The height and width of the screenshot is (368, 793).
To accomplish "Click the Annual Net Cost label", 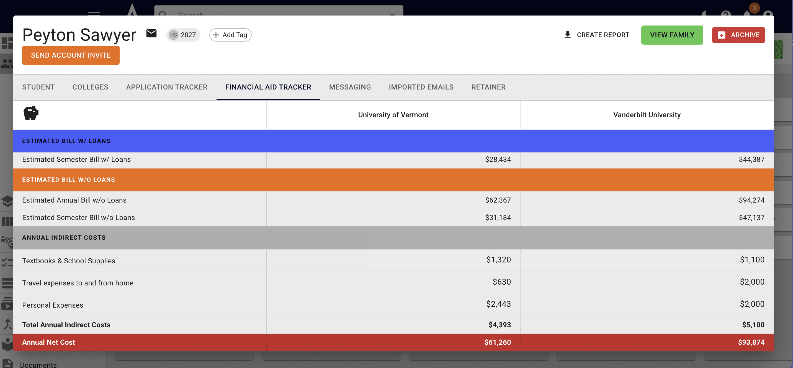I will (48, 343).
